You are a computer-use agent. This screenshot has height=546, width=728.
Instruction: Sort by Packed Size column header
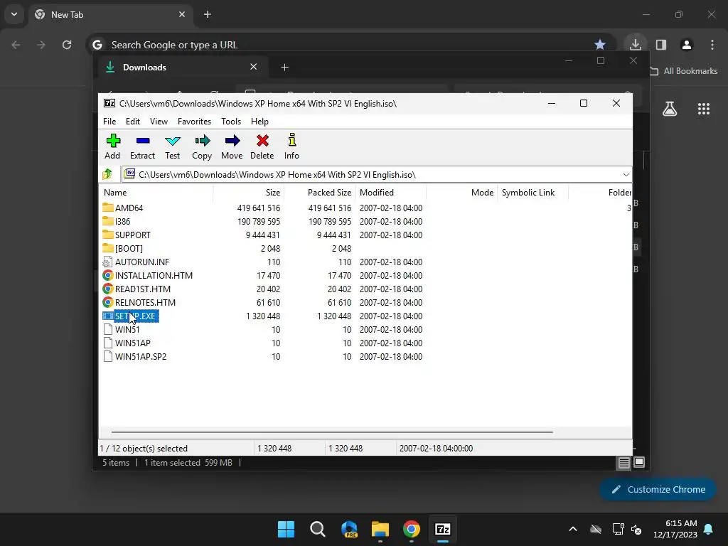[x=319, y=192]
